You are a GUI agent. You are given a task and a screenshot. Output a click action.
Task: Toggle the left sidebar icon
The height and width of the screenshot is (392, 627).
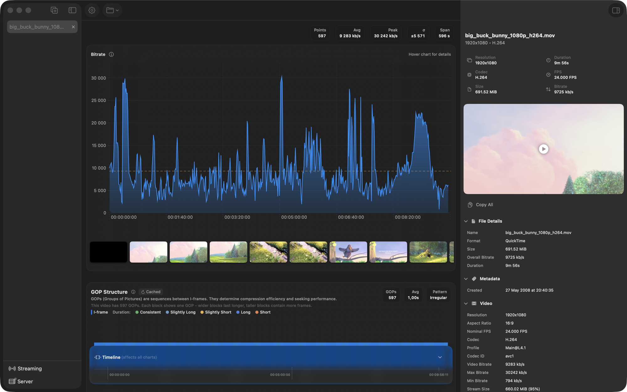point(72,10)
